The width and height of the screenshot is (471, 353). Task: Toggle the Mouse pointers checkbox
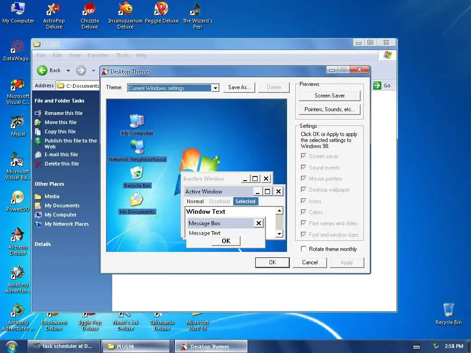point(304,178)
